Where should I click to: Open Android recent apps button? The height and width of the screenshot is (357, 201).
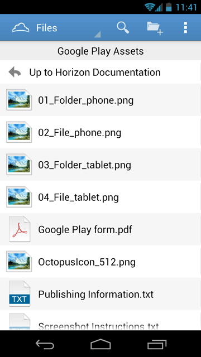tap(157, 344)
